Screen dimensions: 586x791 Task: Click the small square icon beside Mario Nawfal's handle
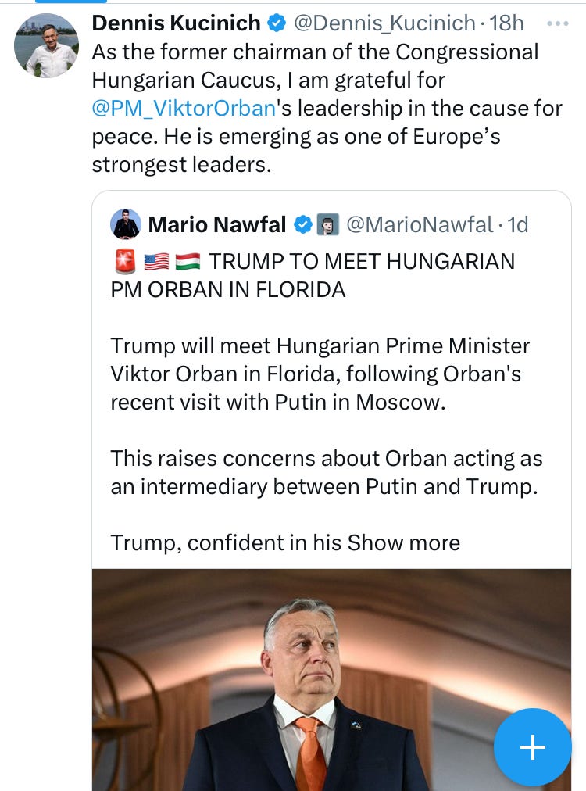(327, 224)
